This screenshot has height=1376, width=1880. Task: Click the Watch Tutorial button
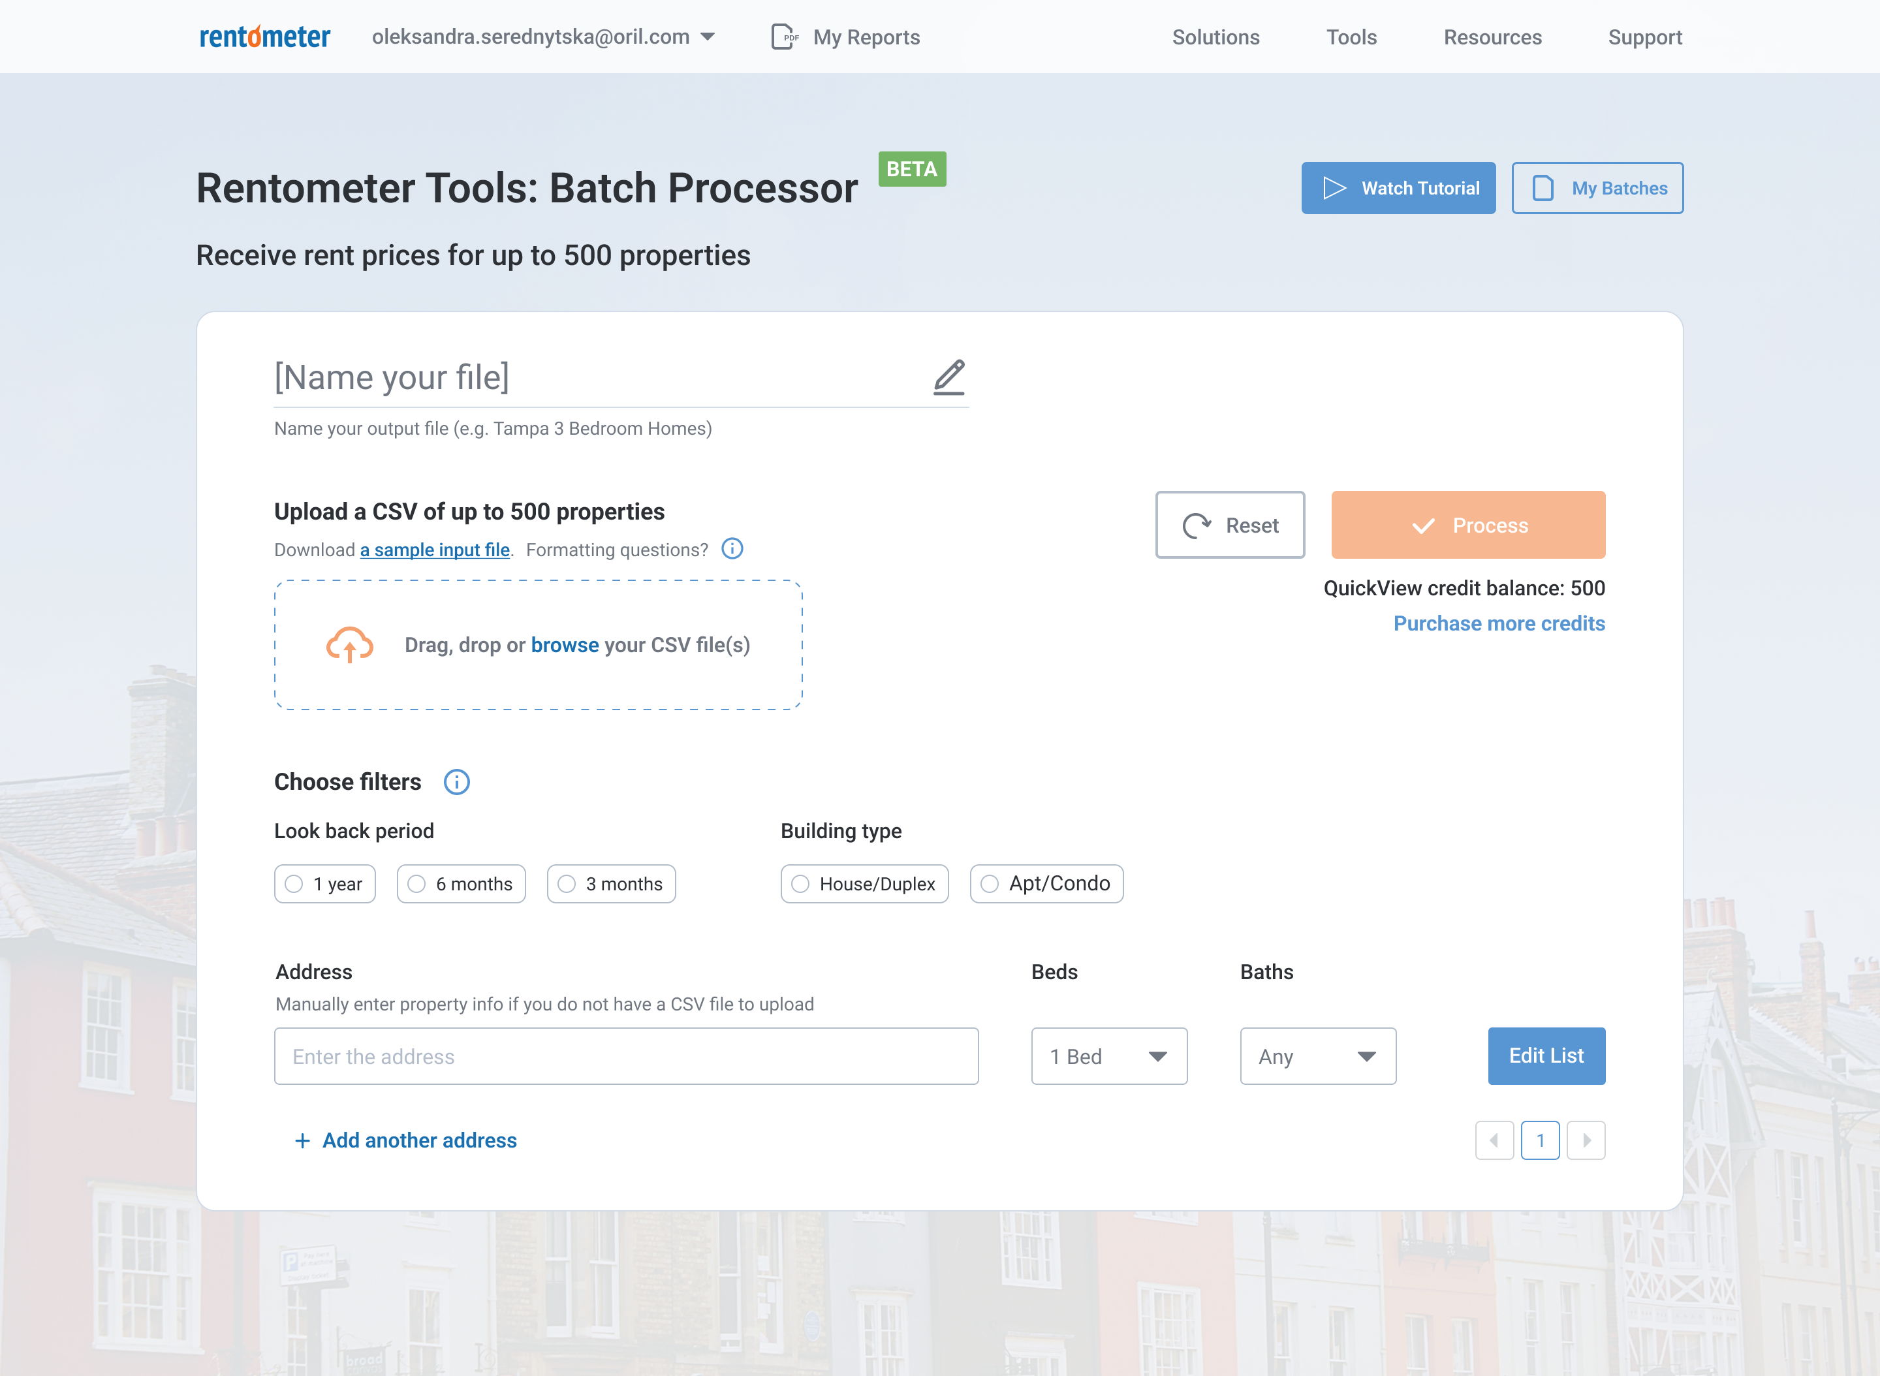tap(1398, 188)
